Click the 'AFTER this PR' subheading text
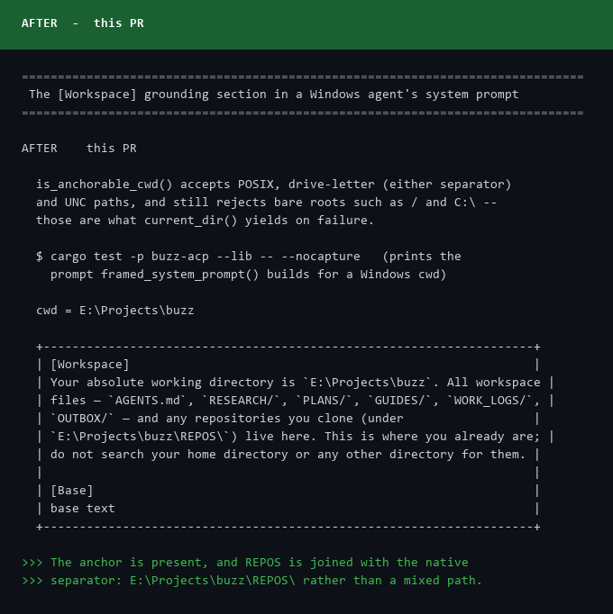The height and width of the screenshot is (614, 613). pyautogui.click(x=78, y=148)
